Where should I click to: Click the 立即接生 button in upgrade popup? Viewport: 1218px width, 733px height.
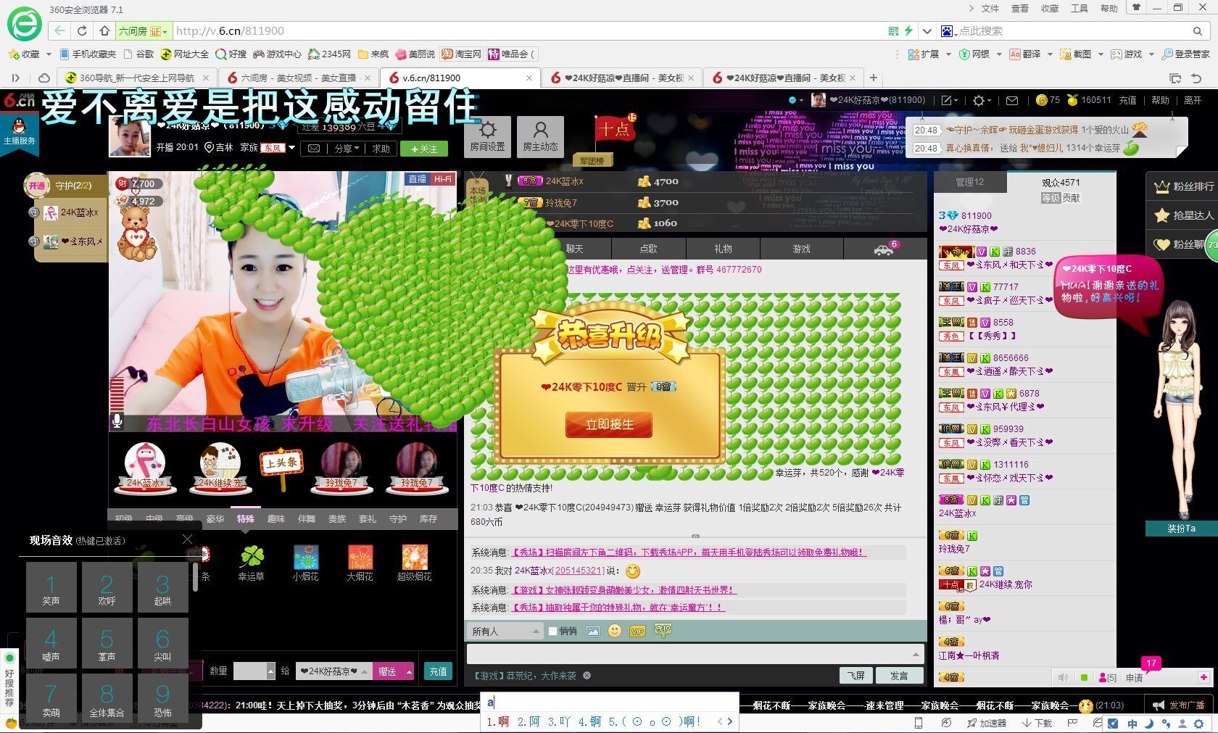pyautogui.click(x=609, y=424)
